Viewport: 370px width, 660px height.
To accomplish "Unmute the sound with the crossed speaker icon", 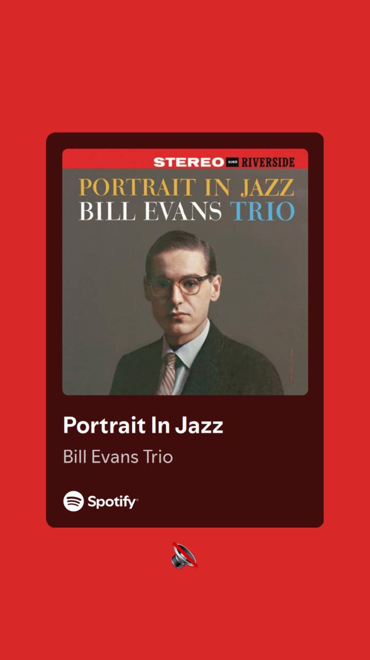I will click(x=184, y=555).
